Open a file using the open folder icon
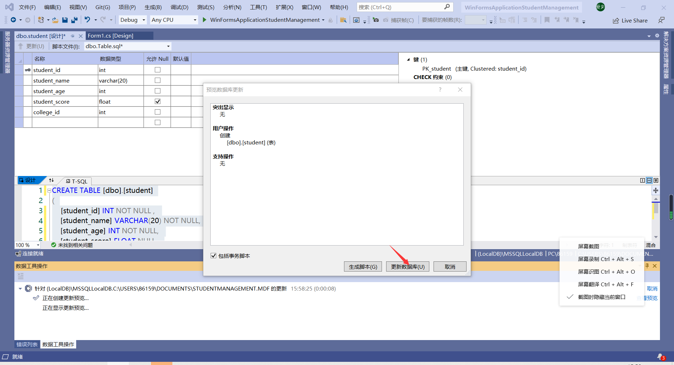The image size is (674, 365). coord(55,20)
